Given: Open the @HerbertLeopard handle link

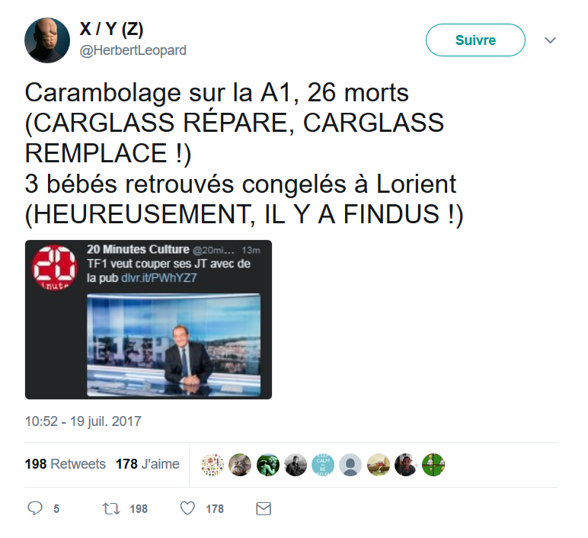Looking at the screenshot, I should click(133, 50).
